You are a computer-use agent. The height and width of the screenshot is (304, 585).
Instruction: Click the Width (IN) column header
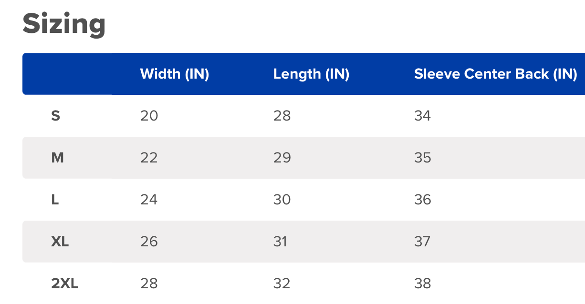coord(174,74)
